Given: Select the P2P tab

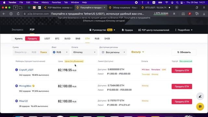Looking at the screenshot, I should click(x=32, y=30).
